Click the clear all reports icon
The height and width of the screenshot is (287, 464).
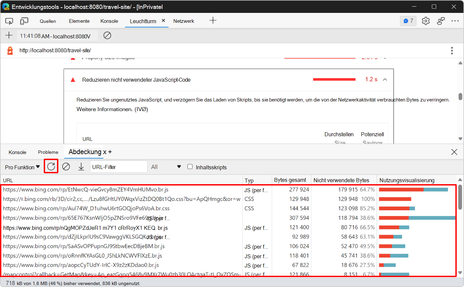[107, 35]
